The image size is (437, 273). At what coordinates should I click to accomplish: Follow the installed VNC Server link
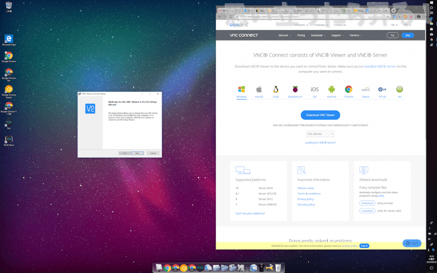380,66
